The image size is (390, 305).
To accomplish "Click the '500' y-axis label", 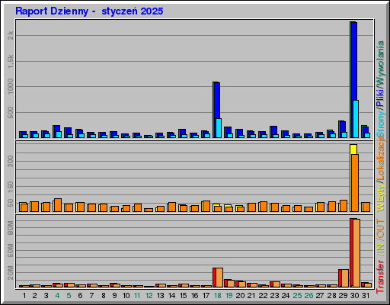I will (11, 113).
